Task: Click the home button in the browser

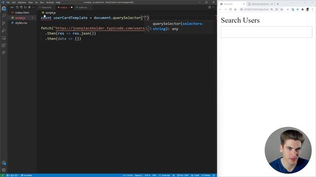Action: pyautogui.click(x=235, y=9)
